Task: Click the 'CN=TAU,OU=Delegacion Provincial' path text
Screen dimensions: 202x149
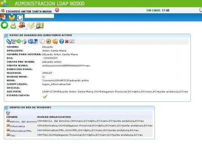Action: (90, 135)
